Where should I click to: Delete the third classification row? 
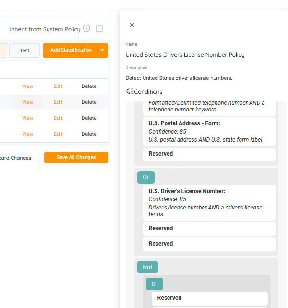[x=89, y=118]
